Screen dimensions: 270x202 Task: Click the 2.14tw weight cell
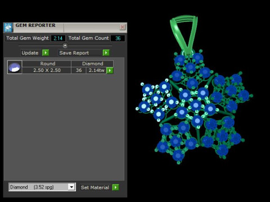point(96,70)
